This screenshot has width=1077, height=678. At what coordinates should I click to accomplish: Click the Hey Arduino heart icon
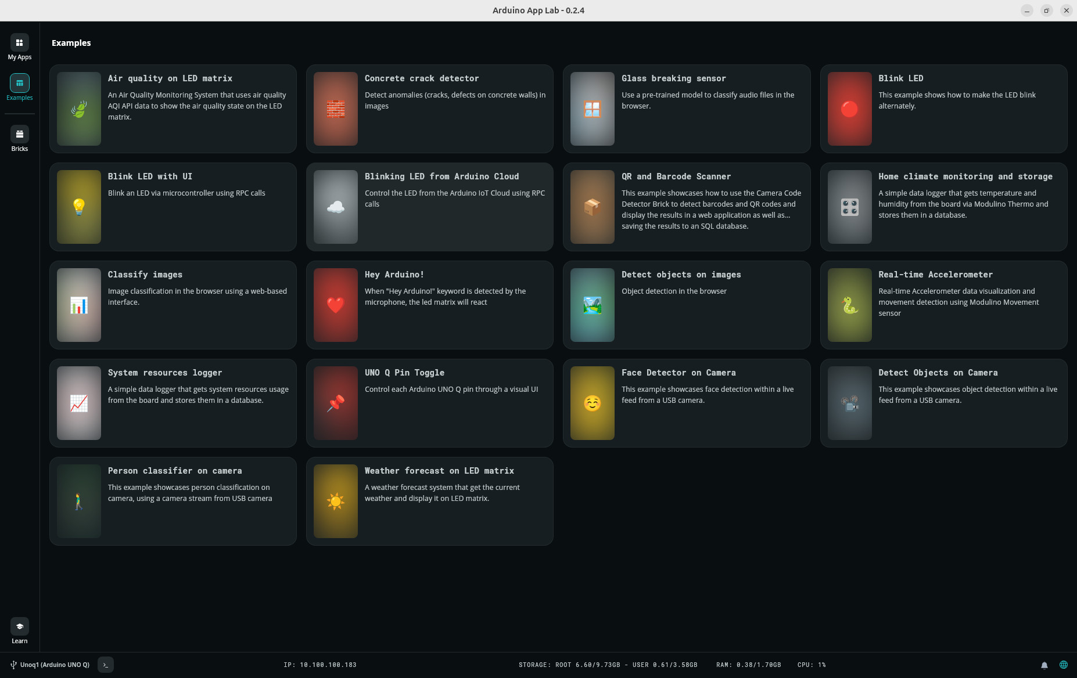(x=336, y=305)
